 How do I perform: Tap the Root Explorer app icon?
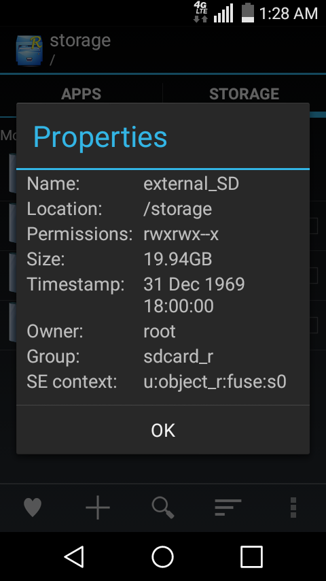(29, 50)
